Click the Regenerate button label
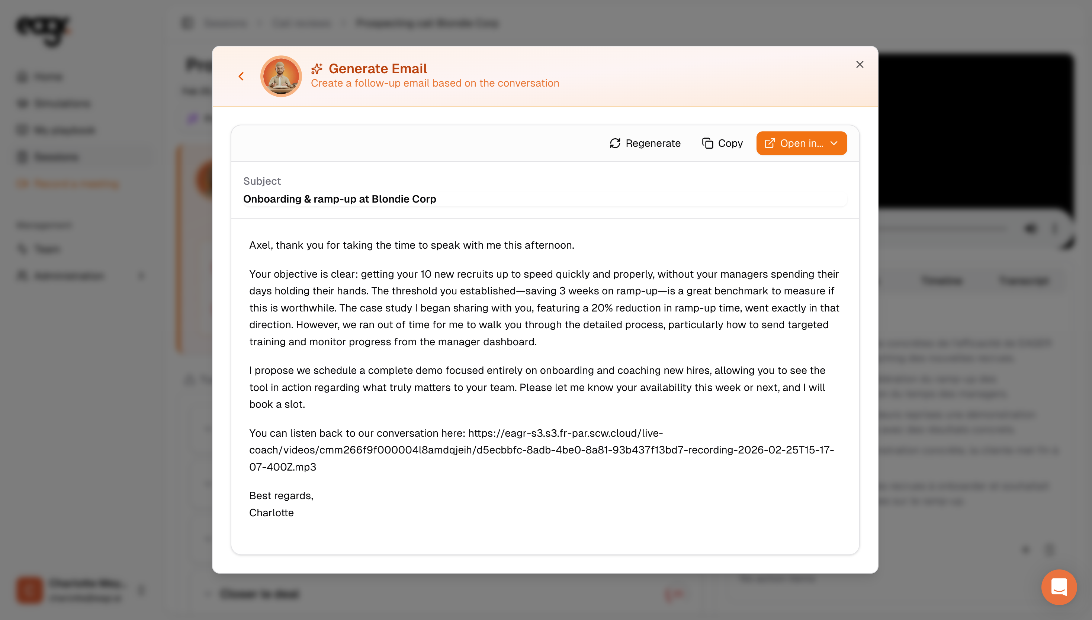Screen dimensions: 1092x620 click(x=653, y=143)
